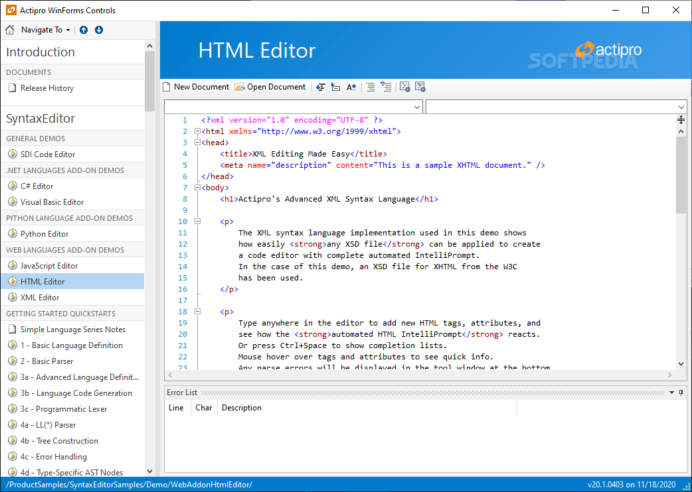Click sidebar scrollbar up arrow

(x=149, y=46)
